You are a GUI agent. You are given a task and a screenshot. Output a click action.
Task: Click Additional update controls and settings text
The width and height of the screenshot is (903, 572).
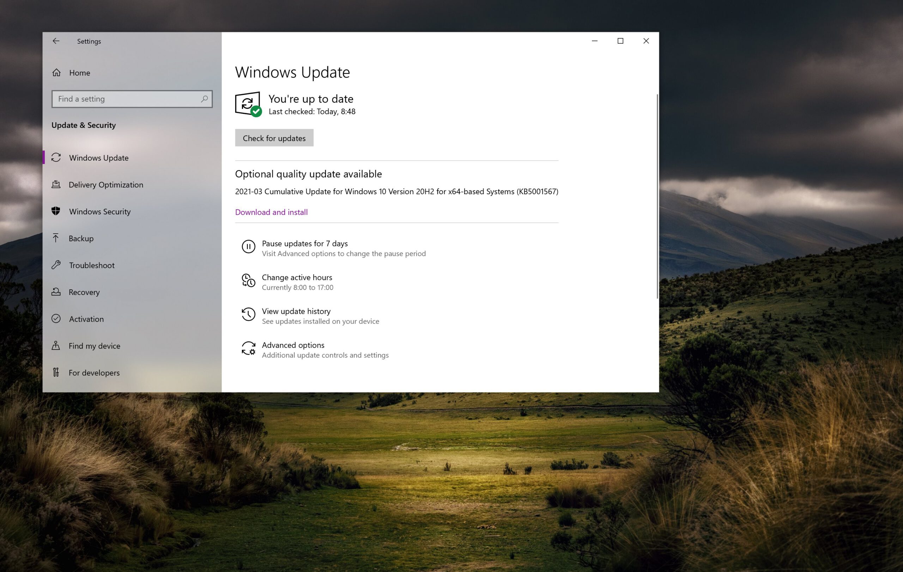point(325,355)
